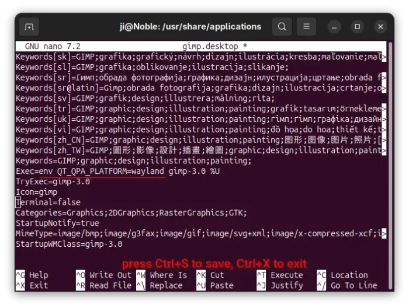Click the terminal search magnifier icon
This screenshot has height=308, width=409.
click(282, 27)
